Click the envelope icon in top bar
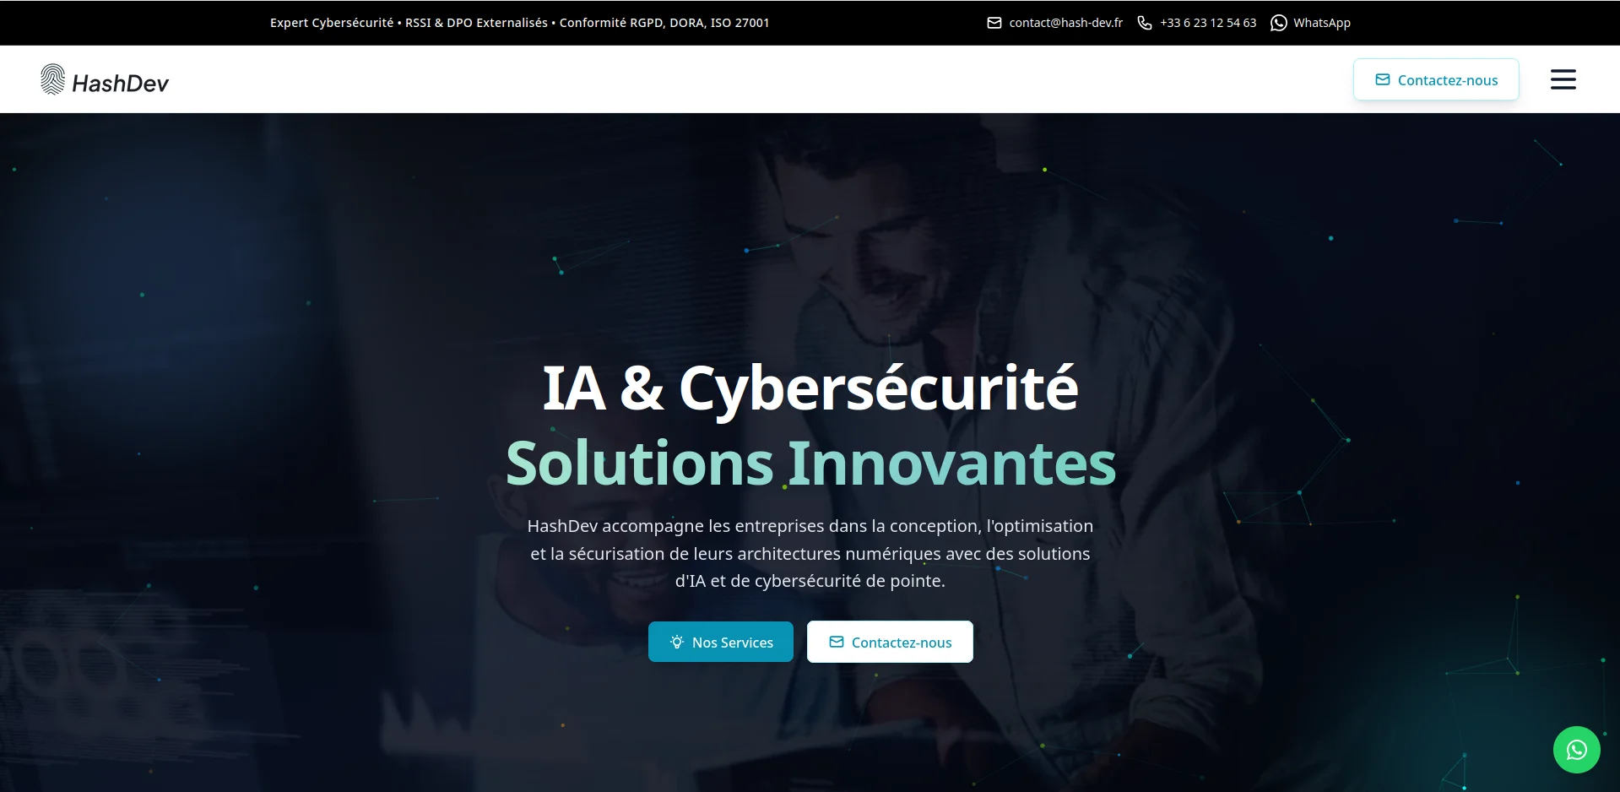This screenshot has height=792, width=1620. point(994,23)
